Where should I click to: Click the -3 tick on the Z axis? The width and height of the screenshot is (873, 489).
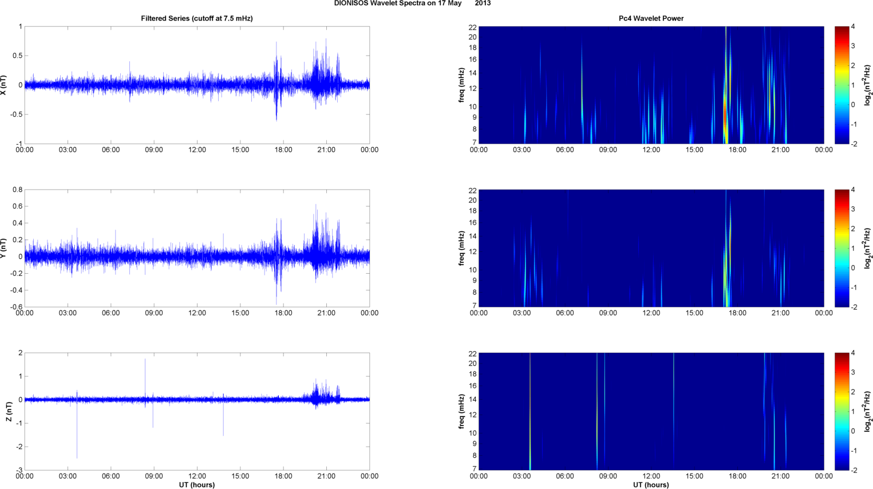click(x=19, y=470)
